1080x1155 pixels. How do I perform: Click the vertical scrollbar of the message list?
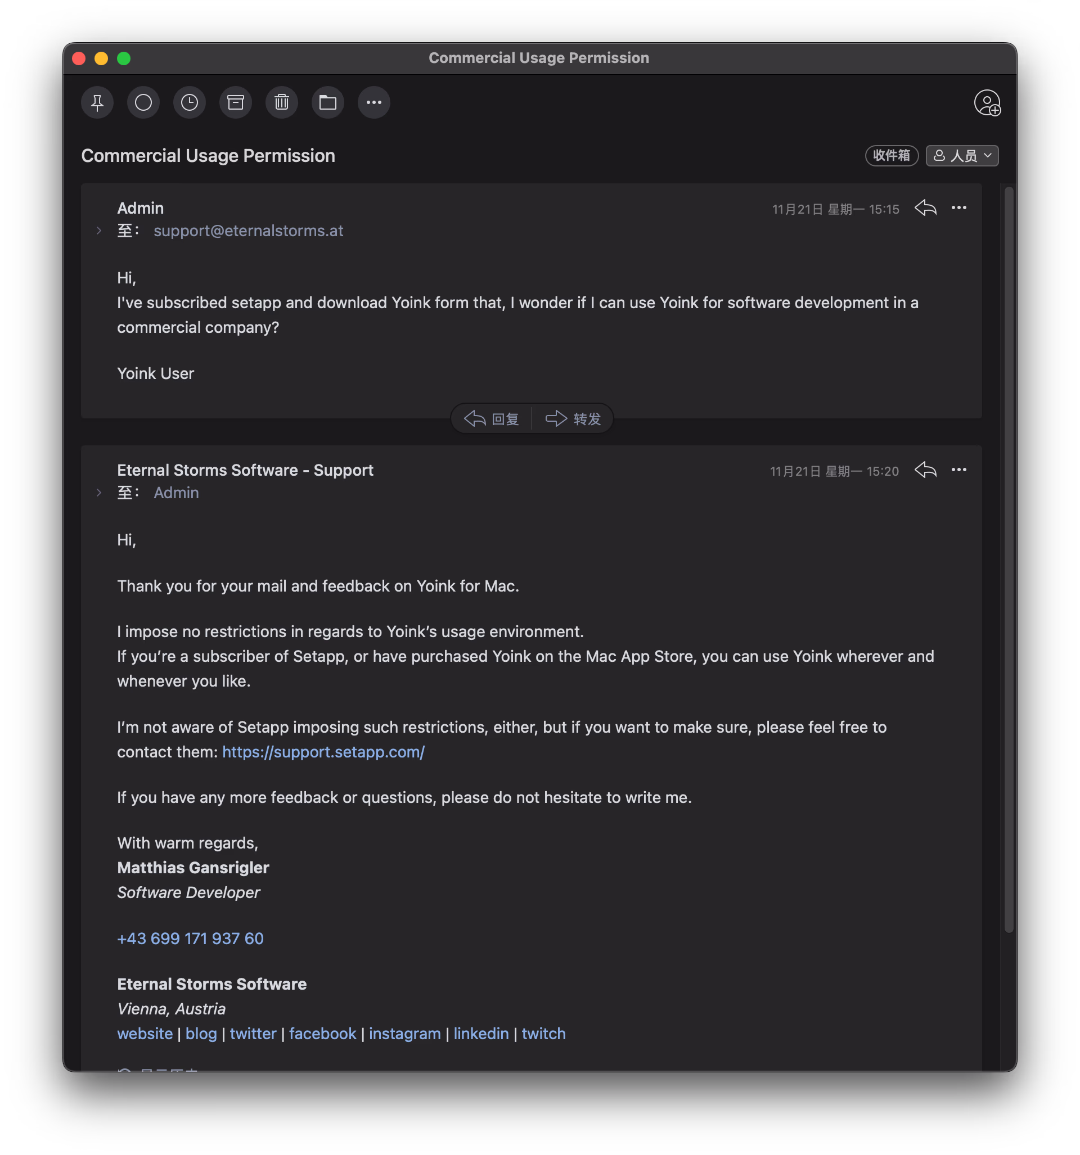[1009, 558]
